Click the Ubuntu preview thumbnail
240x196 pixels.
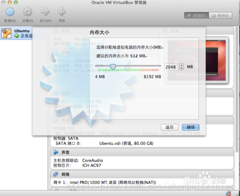[197, 60]
